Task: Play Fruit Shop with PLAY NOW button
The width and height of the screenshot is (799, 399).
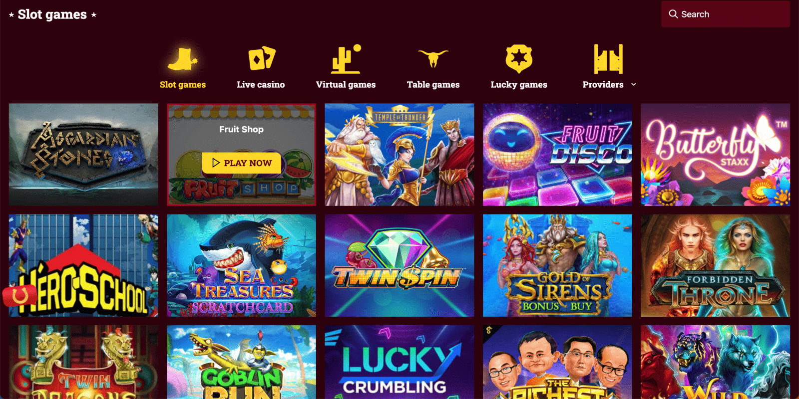Action: point(241,163)
